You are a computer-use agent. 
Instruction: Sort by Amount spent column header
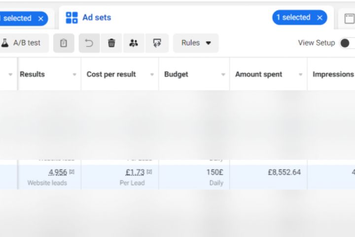tap(259, 75)
